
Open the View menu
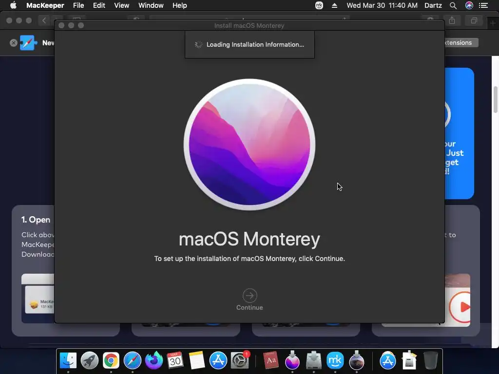121,5
